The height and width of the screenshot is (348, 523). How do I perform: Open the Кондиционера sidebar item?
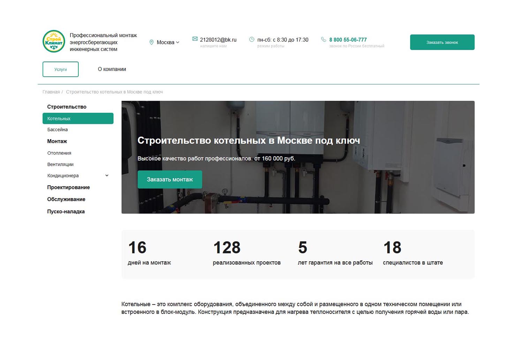pyautogui.click(x=63, y=176)
